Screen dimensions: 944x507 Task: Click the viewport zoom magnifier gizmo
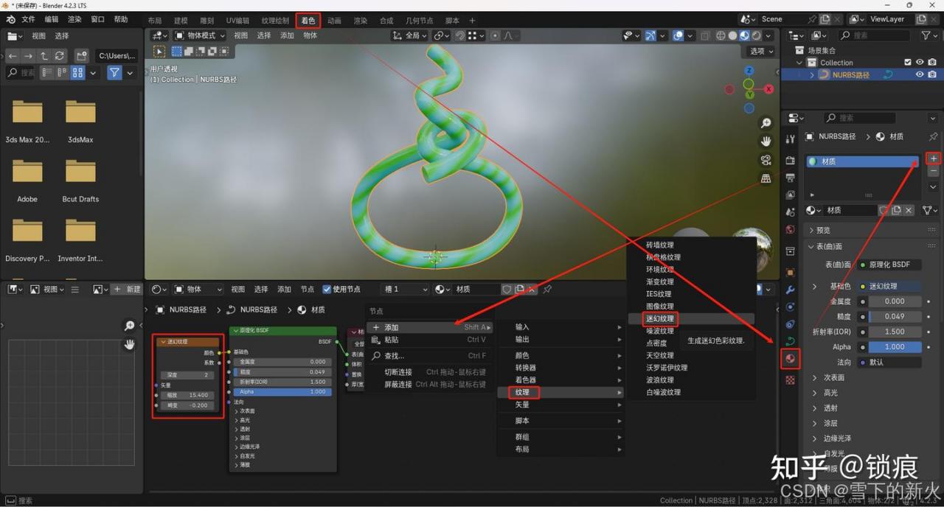[x=766, y=123]
